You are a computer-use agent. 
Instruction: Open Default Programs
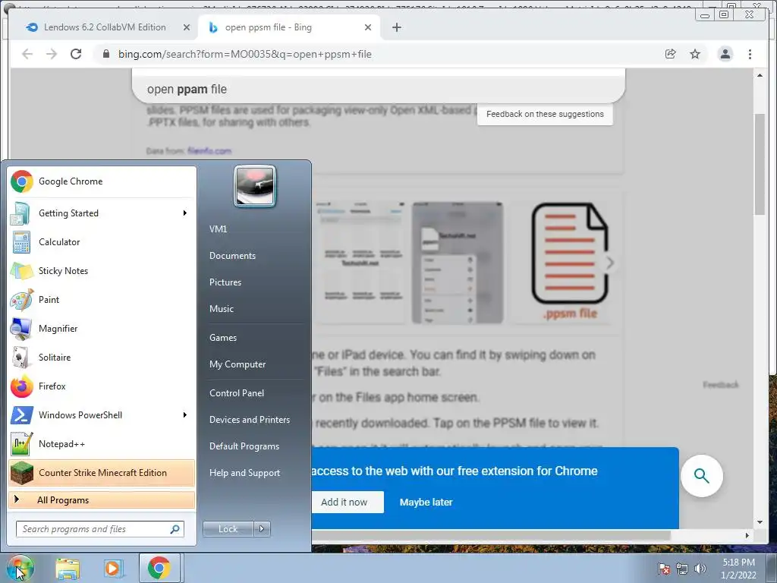point(244,446)
